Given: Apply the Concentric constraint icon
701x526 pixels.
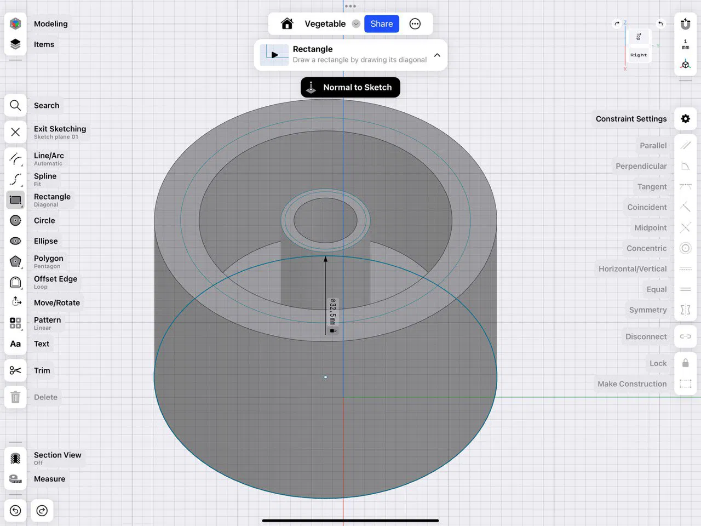Looking at the screenshot, I should tap(686, 248).
